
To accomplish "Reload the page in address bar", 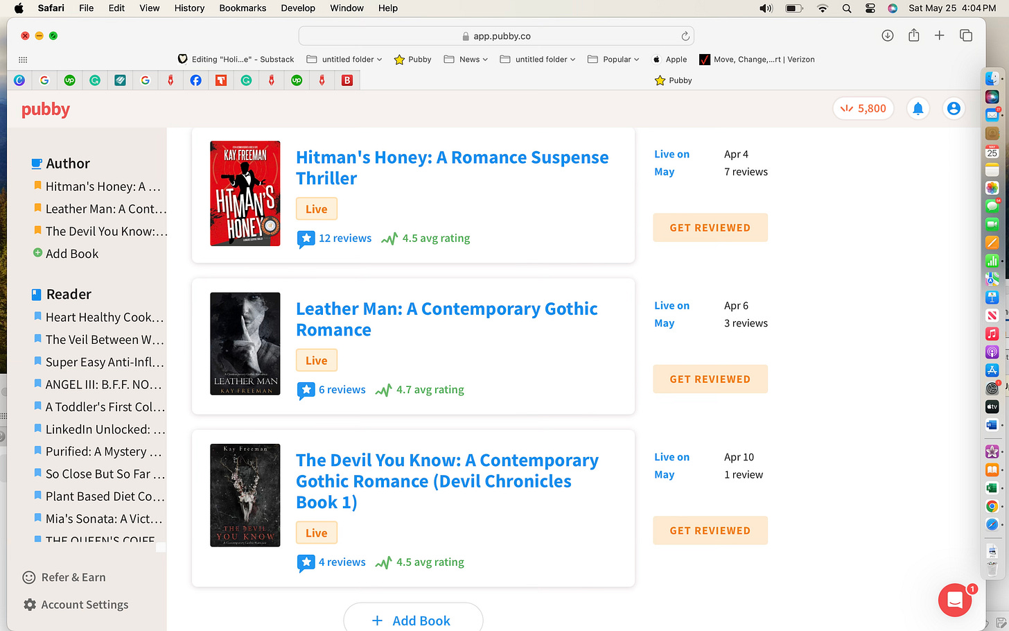I will (685, 36).
